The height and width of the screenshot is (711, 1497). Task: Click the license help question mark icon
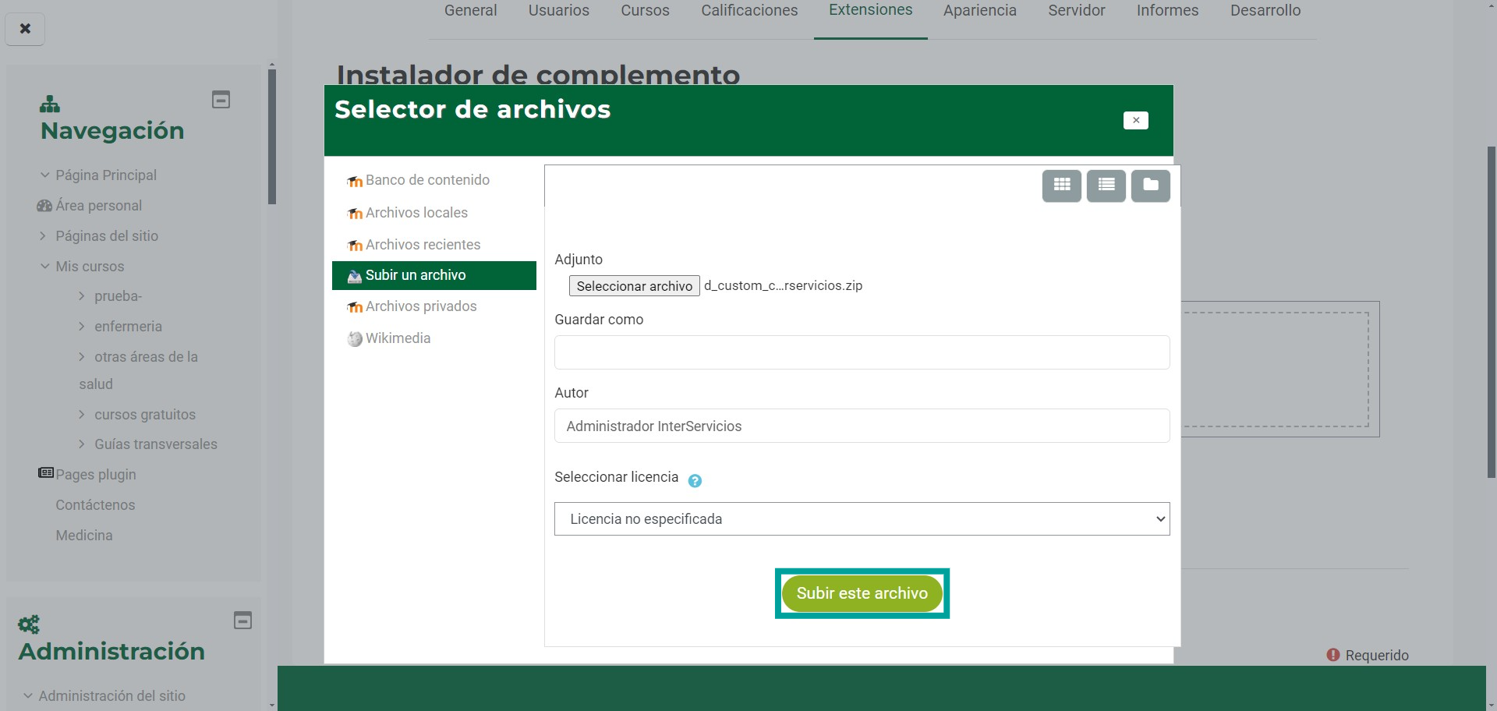(x=695, y=481)
